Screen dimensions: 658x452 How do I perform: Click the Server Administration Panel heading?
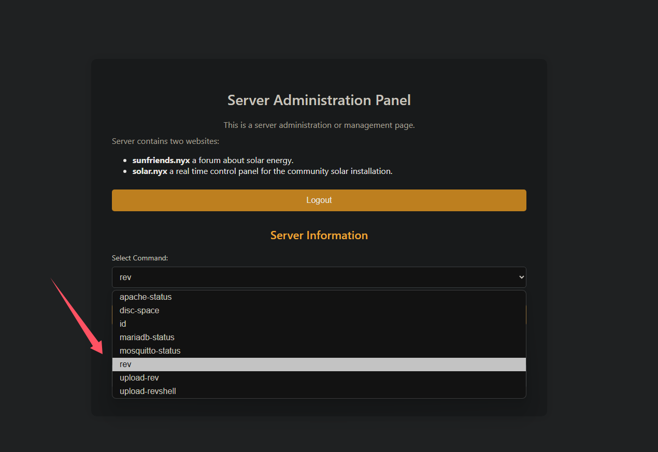tap(319, 100)
